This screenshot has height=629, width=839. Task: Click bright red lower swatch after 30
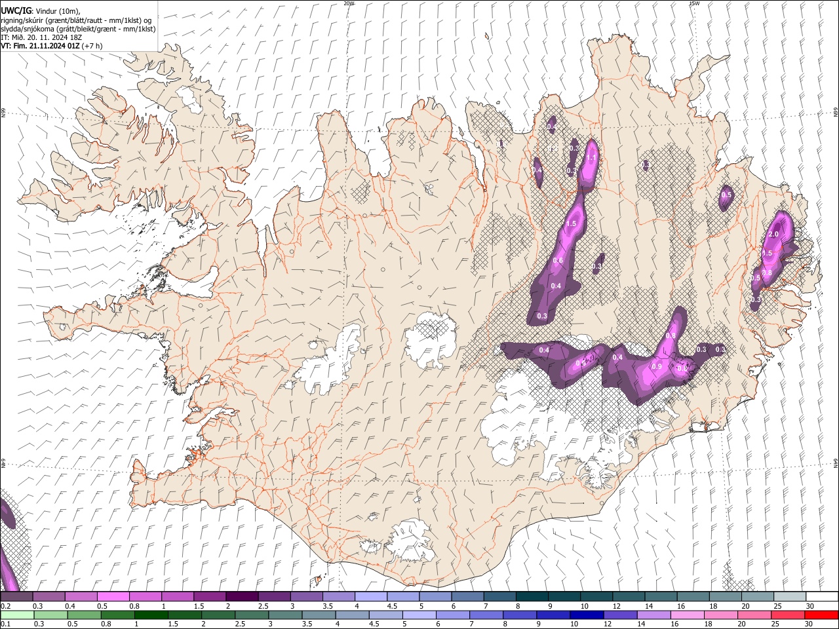click(x=821, y=615)
